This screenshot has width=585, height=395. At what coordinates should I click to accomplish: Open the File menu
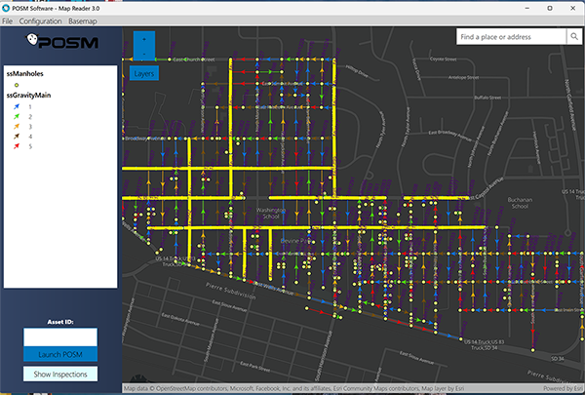tap(8, 20)
